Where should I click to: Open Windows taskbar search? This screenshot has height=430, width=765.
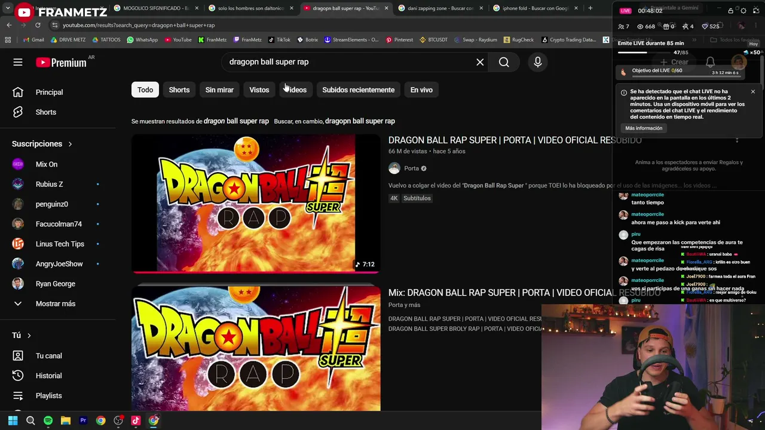click(30, 420)
